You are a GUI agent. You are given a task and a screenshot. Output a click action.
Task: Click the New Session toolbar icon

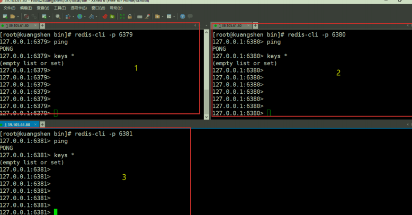point(5,16)
